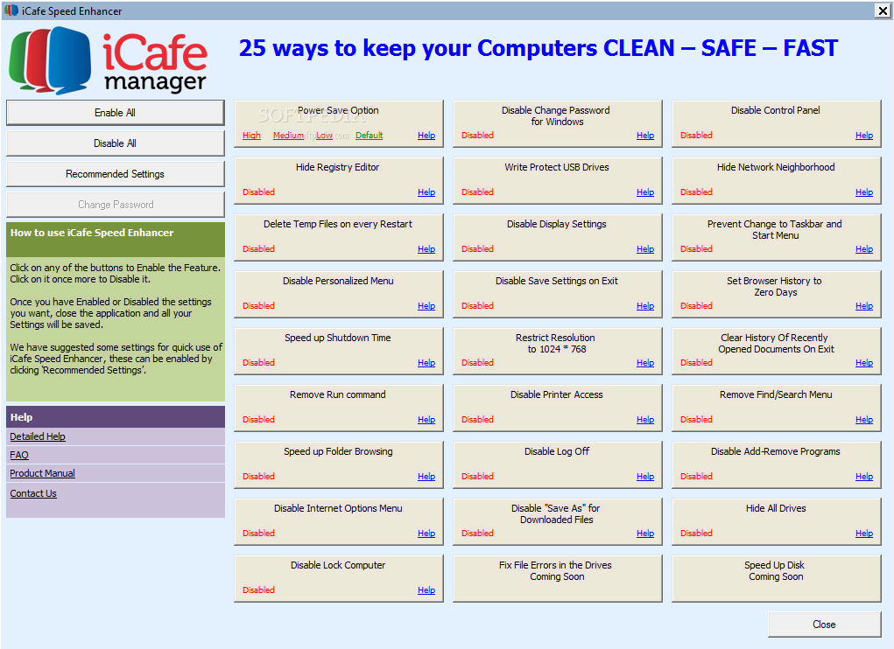Toggle Disable Save Settings on Exit
894x649 pixels.
(x=558, y=295)
